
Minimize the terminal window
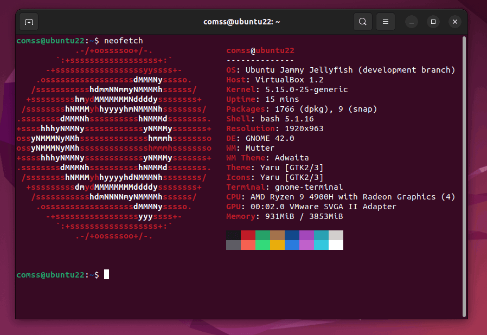(412, 22)
